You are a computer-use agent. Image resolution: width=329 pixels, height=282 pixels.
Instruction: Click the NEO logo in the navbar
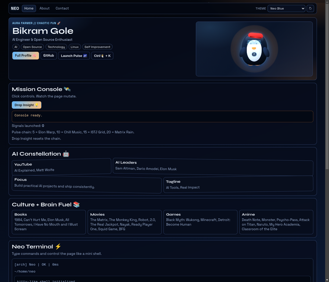(14, 8)
